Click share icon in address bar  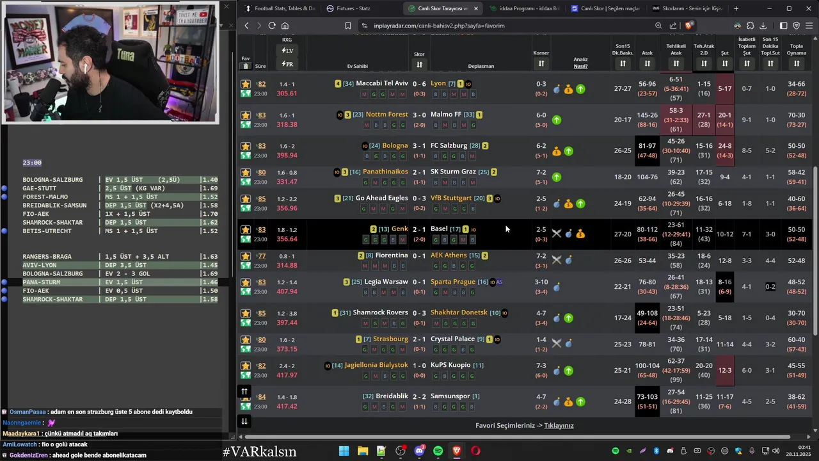pos(673,26)
